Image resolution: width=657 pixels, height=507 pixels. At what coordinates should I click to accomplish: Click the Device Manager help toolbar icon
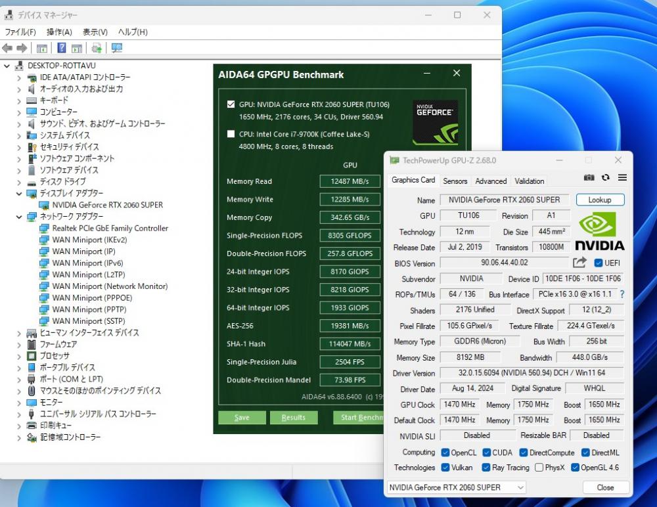point(61,48)
